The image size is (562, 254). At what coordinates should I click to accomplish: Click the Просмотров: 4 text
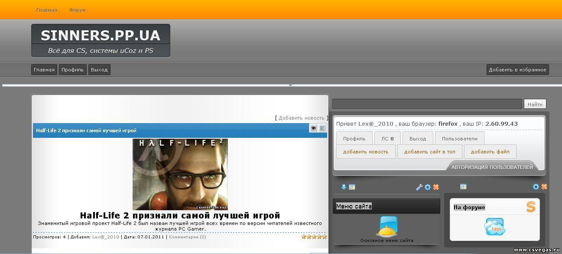(x=49, y=237)
